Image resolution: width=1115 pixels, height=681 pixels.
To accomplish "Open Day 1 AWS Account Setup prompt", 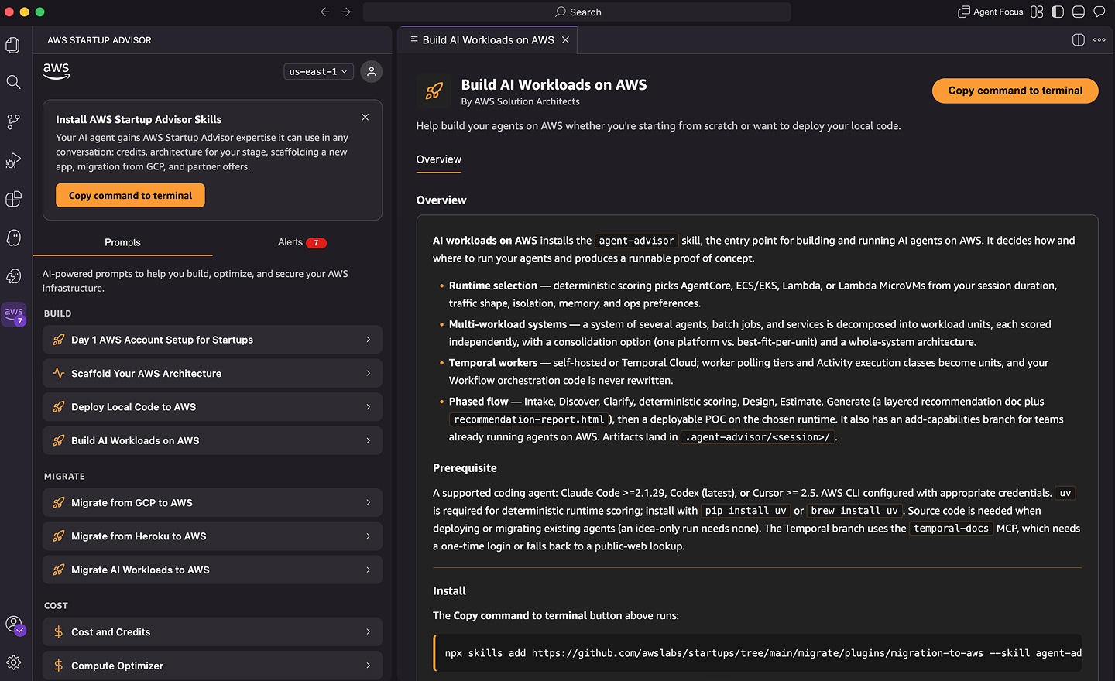I will tap(212, 340).
